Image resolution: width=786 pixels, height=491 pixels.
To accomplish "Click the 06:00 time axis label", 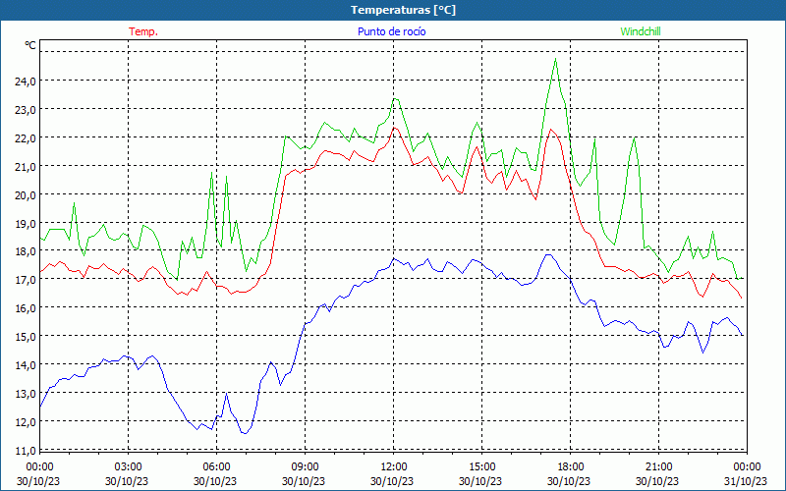I will point(216,467).
